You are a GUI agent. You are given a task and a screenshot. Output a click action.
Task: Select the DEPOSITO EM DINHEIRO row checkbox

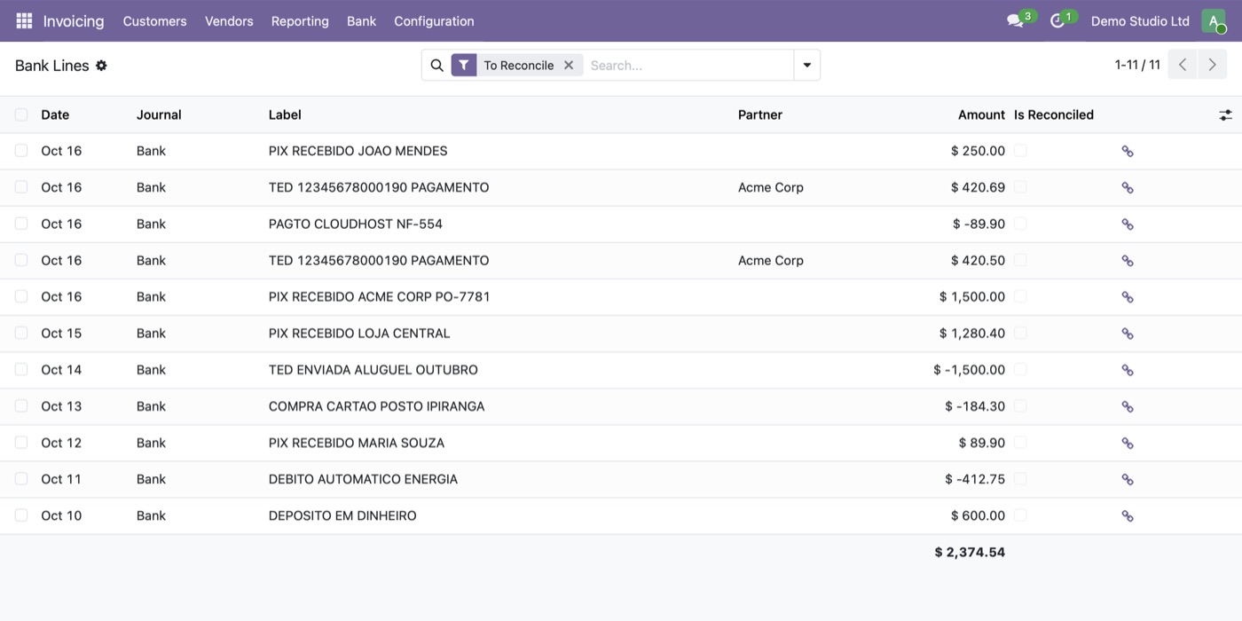pyautogui.click(x=21, y=515)
